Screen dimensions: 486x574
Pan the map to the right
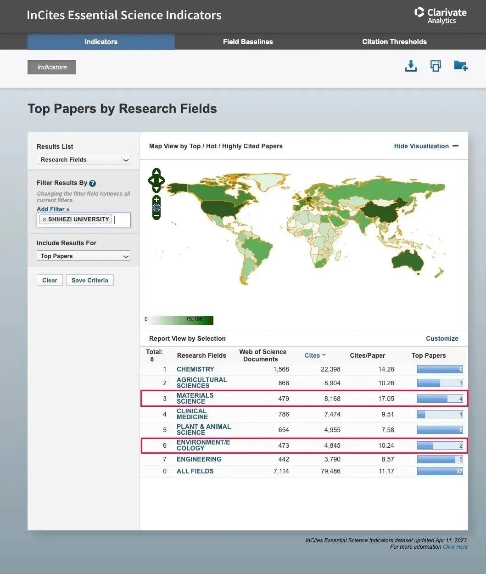(x=162, y=180)
